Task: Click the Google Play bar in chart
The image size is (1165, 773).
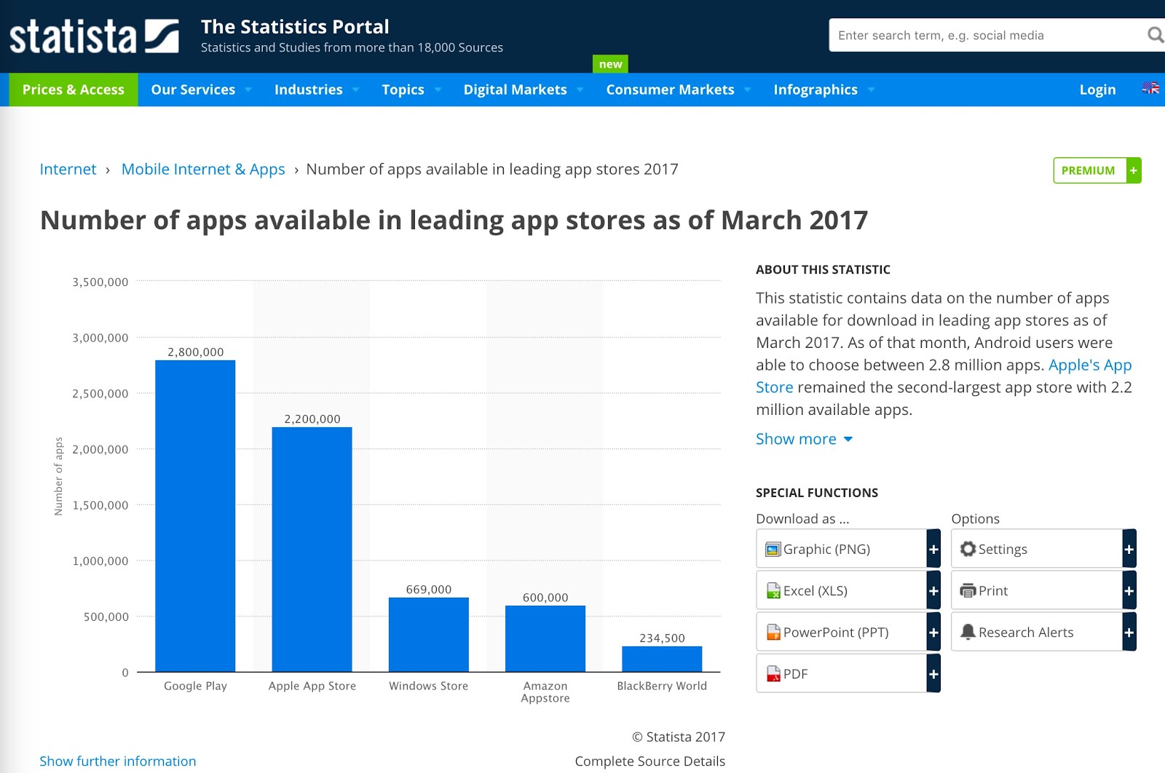Action: [195, 516]
